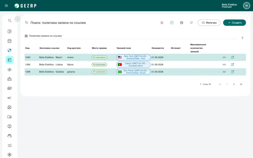Screen dimensions: 253x158
Task: Open the lotus flower icon in sidebar
Action: [10, 70]
